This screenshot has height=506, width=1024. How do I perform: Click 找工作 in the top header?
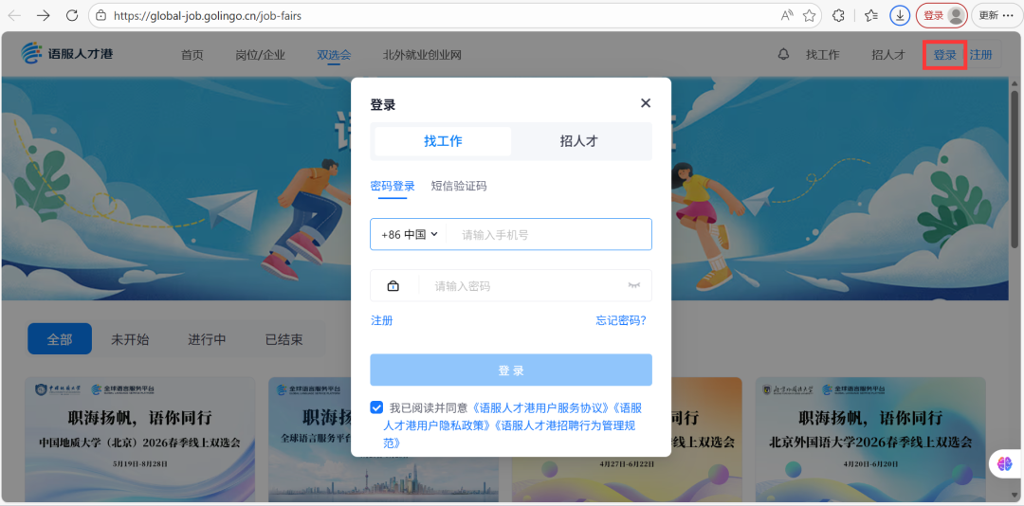click(x=822, y=55)
